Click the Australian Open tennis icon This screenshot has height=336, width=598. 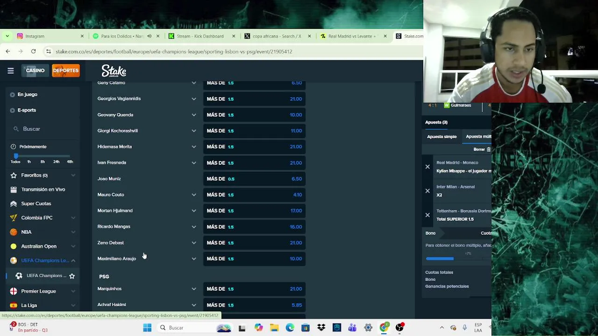[14, 246]
